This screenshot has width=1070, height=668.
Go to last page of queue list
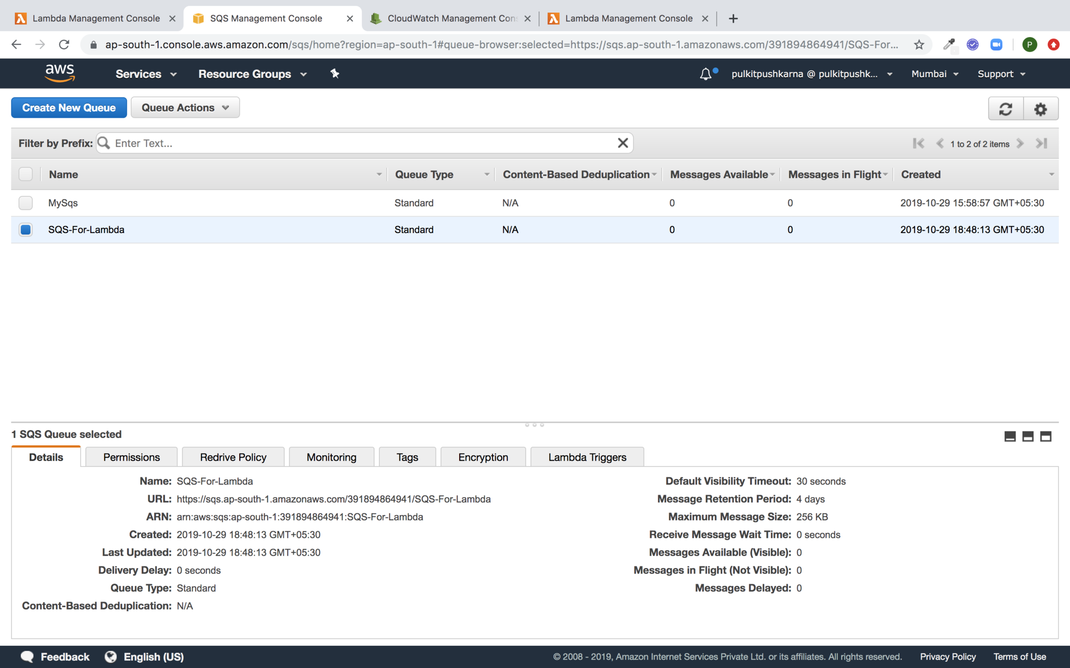tap(1041, 143)
